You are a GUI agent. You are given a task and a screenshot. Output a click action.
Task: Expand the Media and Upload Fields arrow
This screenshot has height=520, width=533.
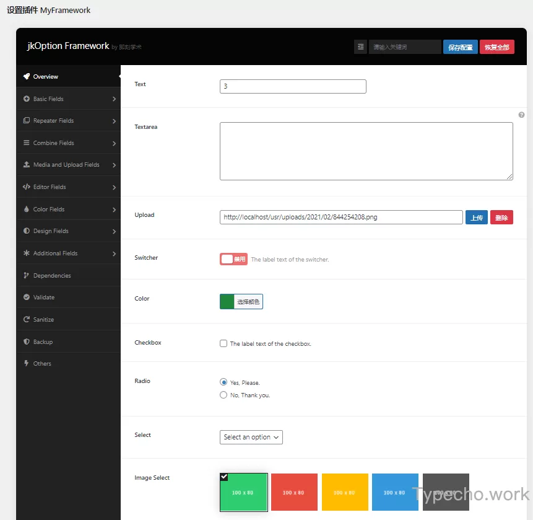(x=115, y=165)
